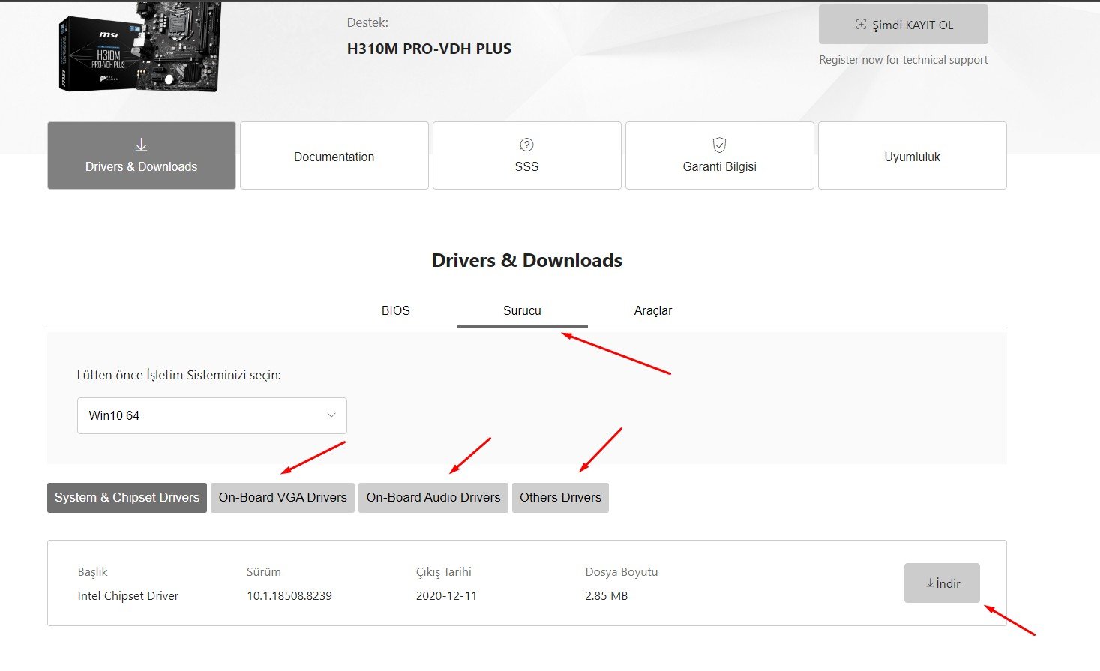Select On-Board Audio Drivers category

pyautogui.click(x=433, y=498)
